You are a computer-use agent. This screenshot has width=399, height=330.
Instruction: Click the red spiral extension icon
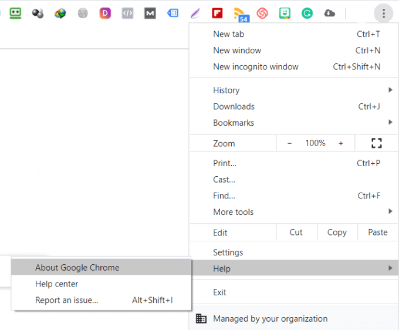pos(262,14)
